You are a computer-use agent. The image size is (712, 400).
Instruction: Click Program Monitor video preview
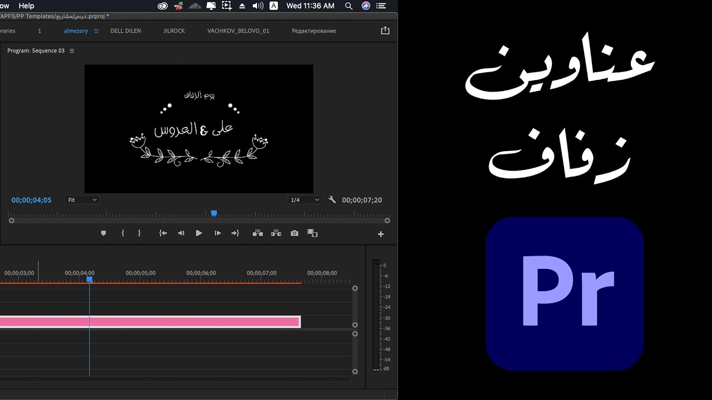point(199,129)
